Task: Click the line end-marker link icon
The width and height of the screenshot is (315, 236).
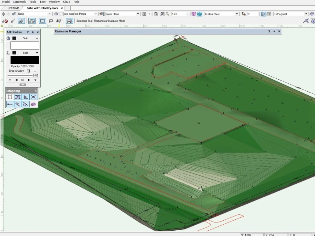Action: (22, 80)
